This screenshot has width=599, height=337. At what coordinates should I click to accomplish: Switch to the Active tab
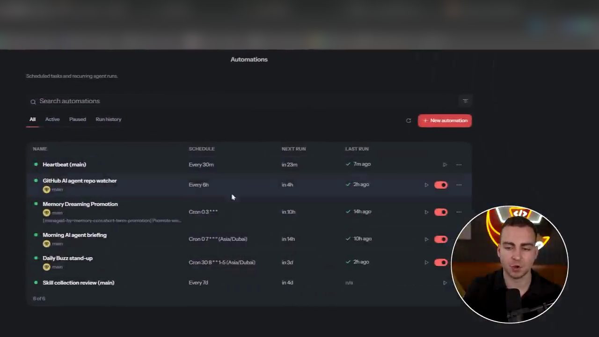click(x=52, y=119)
